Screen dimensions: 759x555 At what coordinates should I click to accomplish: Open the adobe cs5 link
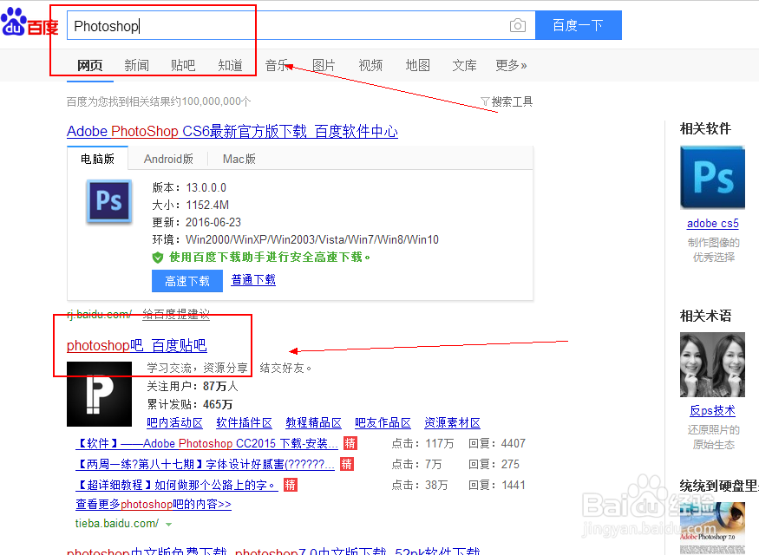pos(712,224)
